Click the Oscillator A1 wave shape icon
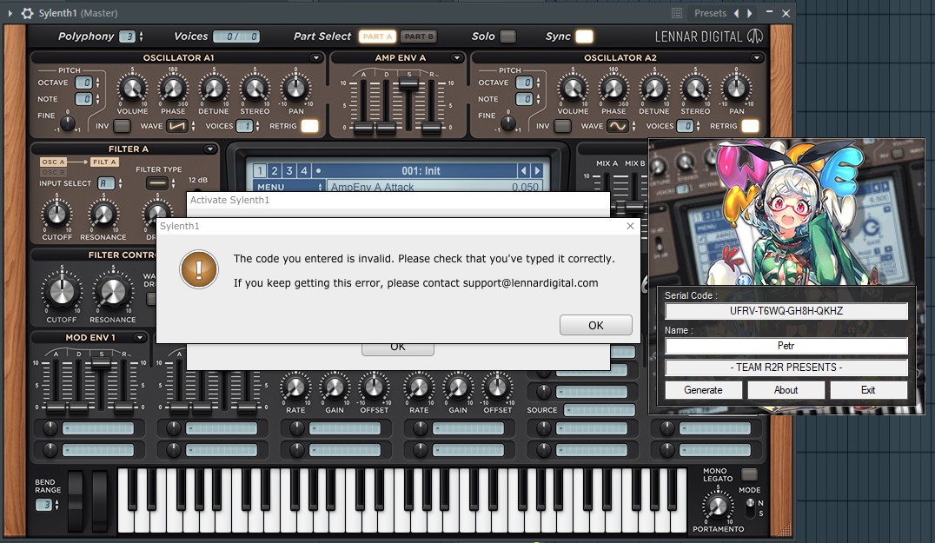 pyautogui.click(x=177, y=126)
